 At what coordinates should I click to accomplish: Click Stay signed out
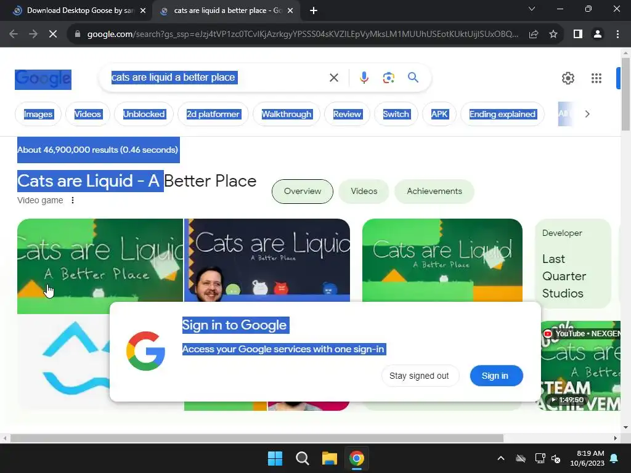point(419,376)
